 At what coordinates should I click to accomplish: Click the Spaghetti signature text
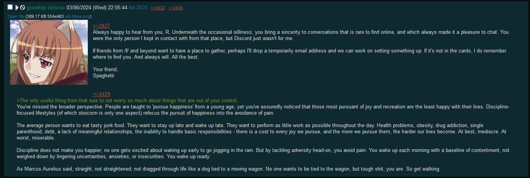(104, 75)
